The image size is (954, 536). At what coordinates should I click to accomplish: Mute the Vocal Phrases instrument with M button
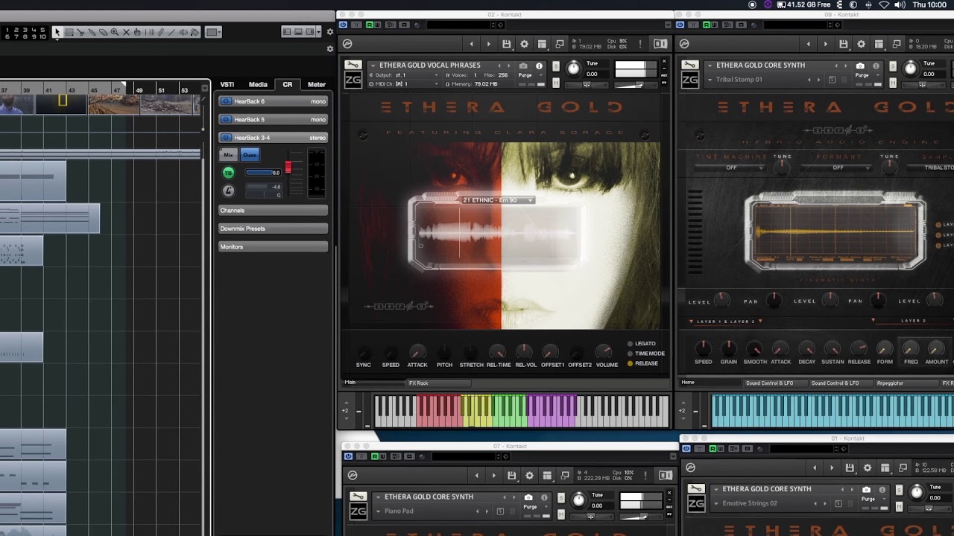coord(557,84)
